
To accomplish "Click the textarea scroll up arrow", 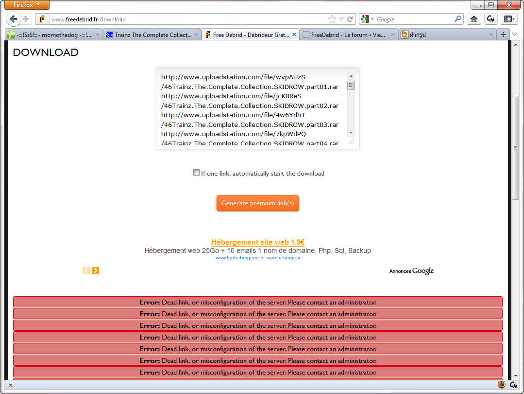I will point(351,77).
